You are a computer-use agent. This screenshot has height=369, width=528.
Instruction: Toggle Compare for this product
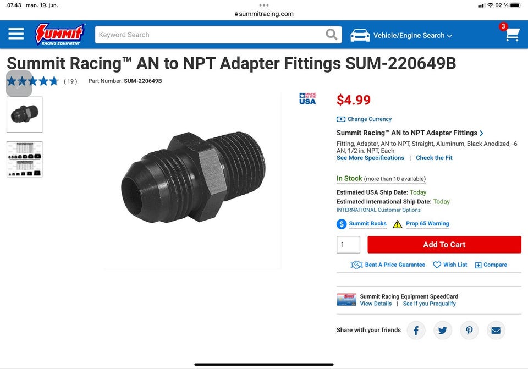(x=491, y=265)
